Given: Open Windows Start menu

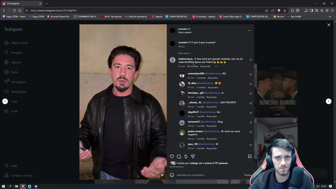Looking at the screenshot, I should click(4, 186).
